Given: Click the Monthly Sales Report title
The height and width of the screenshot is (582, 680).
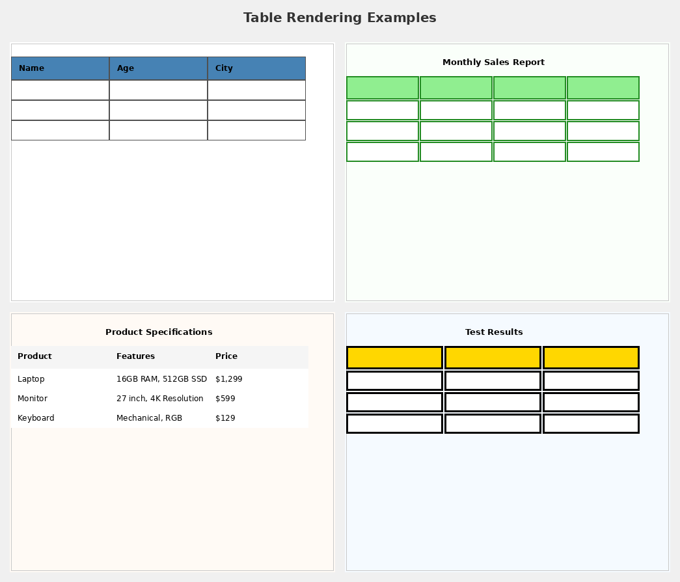Looking at the screenshot, I should click(x=493, y=62).
